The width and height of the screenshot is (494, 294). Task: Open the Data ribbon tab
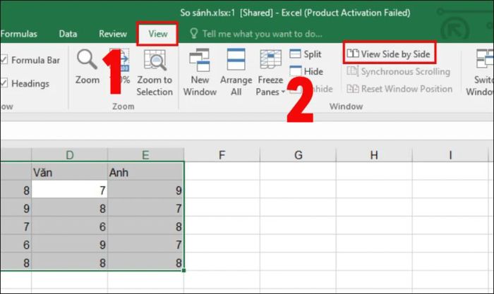68,34
